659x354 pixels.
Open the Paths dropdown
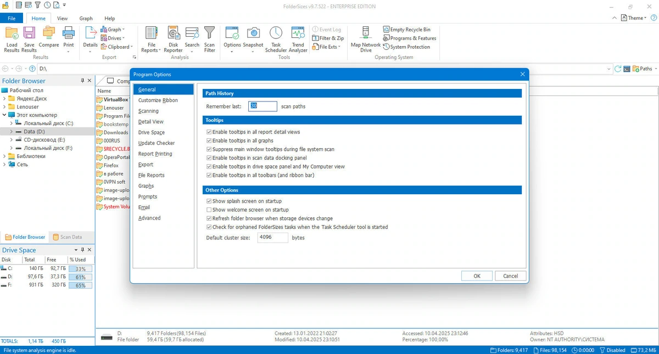tap(645, 69)
